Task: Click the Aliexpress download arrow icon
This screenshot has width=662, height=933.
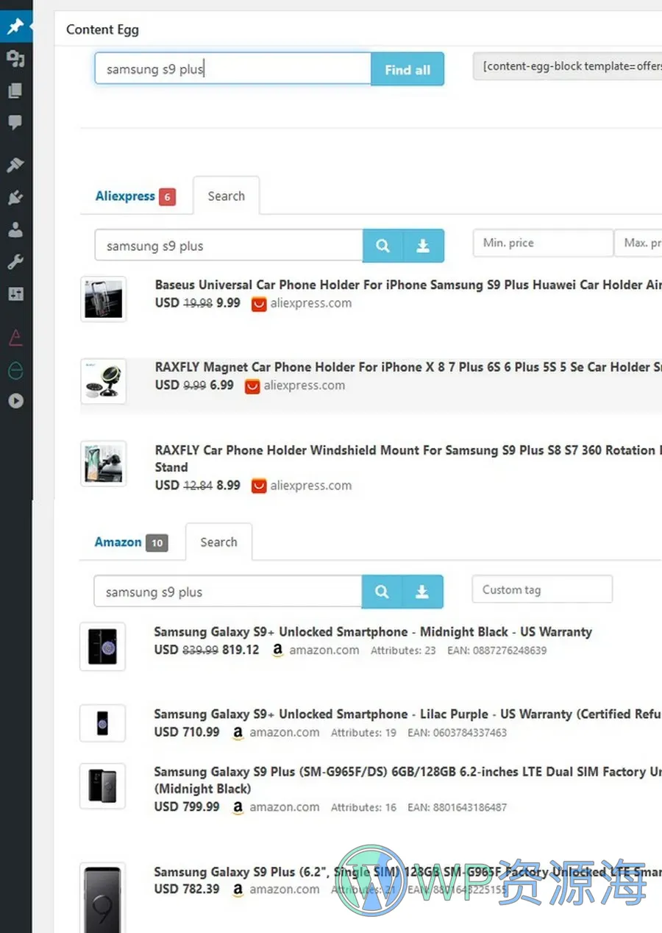Action: tap(424, 246)
